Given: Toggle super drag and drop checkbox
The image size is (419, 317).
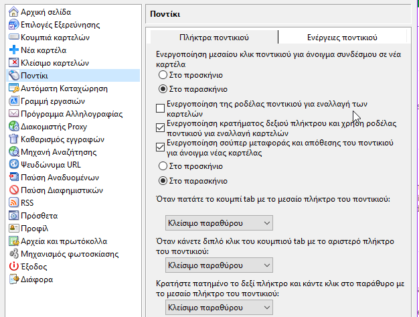Looking at the screenshot, I should tap(160, 147).
